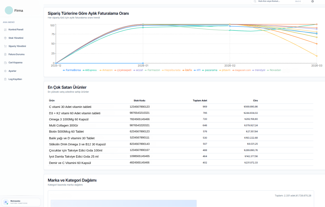Toggle Hepsiburada series in legend
This screenshot has width=325, height=207.
pos(171,70)
